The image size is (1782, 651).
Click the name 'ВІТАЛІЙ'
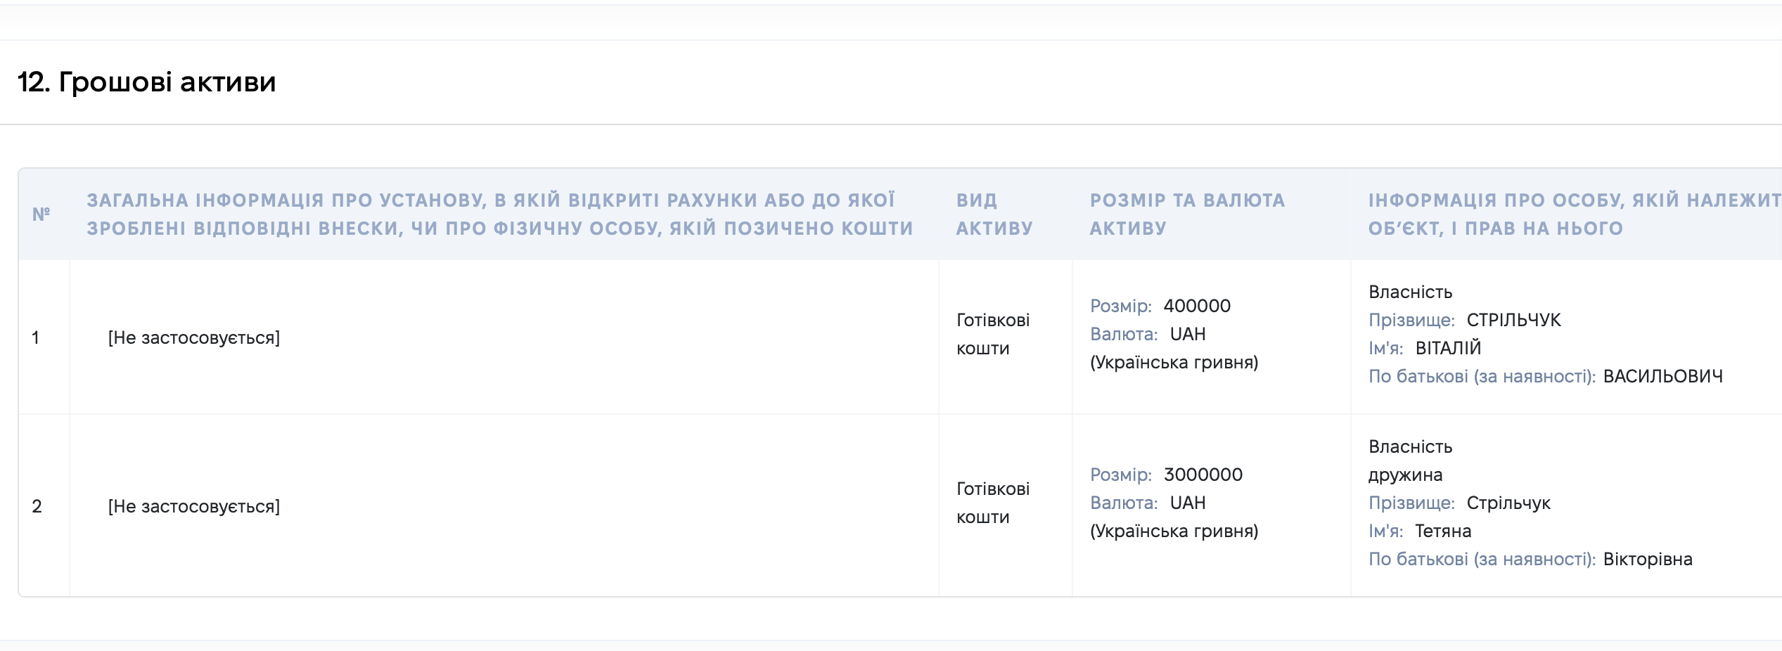pyautogui.click(x=1448, y=348)
